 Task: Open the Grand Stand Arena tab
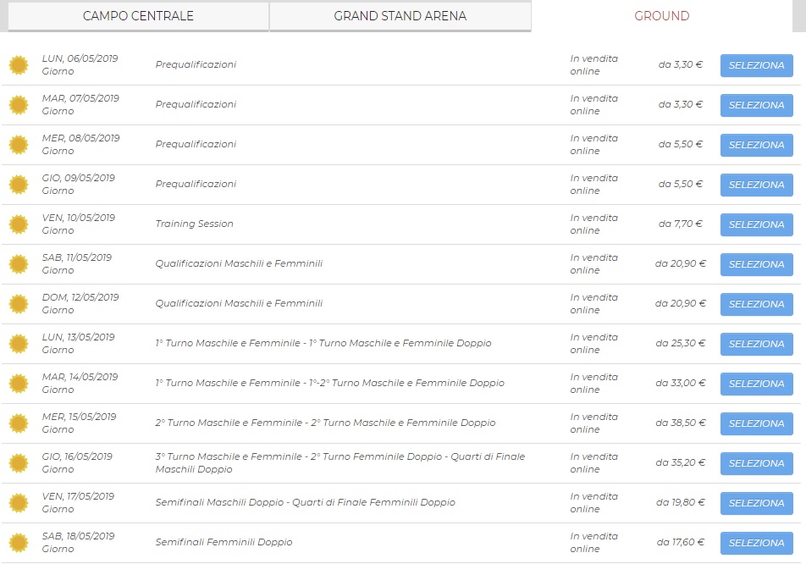point(400,16)
